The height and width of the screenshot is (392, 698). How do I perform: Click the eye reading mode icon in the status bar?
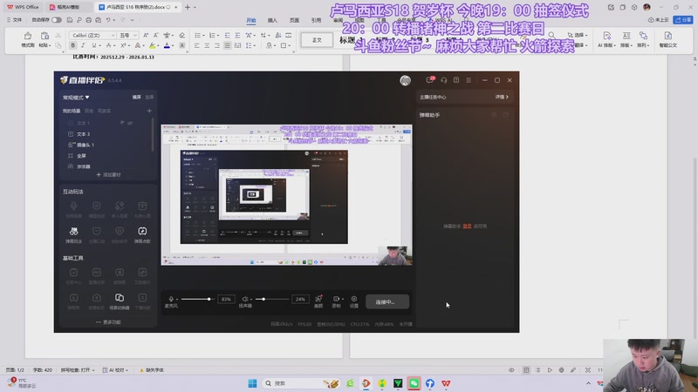[x=511, y=369]
